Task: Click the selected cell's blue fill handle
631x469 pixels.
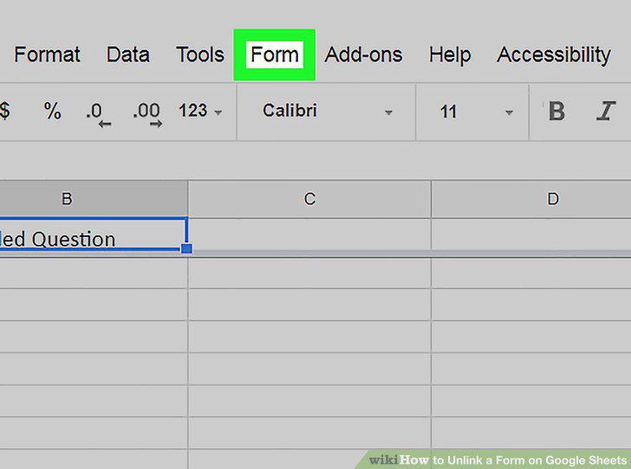Action: [186, 248]
